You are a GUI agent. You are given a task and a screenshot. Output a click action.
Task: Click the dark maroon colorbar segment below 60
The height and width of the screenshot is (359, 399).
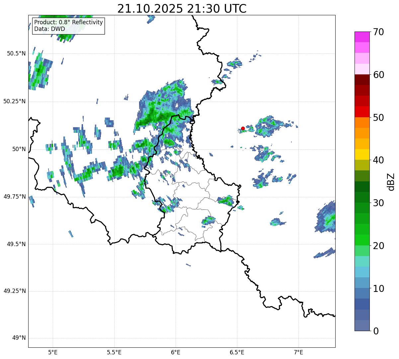coord(362,80)
